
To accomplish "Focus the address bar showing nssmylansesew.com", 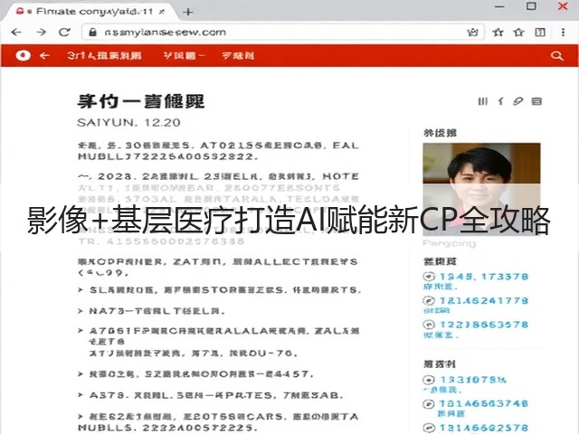I will 283,33.
